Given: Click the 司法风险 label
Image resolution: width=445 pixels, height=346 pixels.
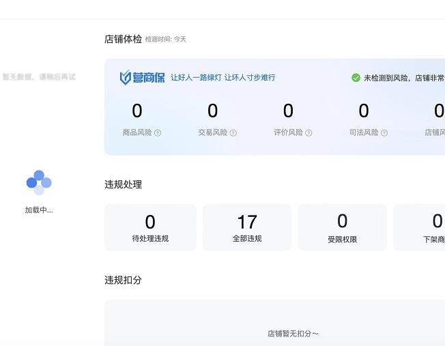Looking at the screenshot, I should click(x=364, y=132).
